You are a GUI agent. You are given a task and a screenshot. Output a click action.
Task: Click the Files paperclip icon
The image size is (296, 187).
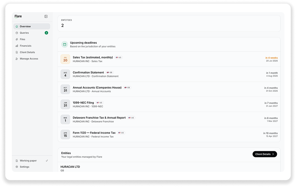pos(17,39)
